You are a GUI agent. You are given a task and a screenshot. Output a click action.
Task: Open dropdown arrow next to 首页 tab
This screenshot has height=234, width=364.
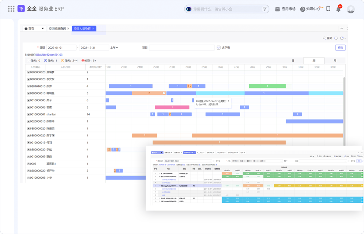pyautogui.click(x=43, y=29)
